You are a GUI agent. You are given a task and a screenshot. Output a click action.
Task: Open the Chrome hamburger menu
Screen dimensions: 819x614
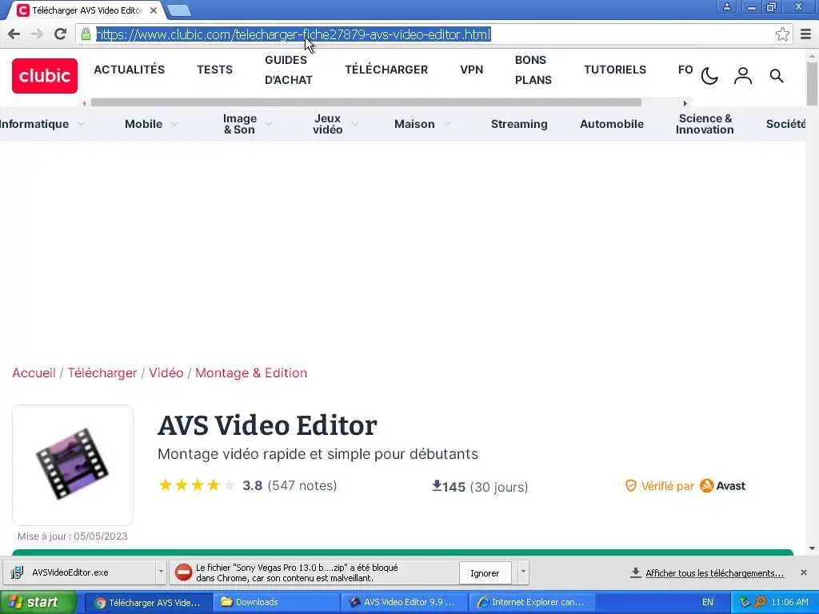(806, 34)
